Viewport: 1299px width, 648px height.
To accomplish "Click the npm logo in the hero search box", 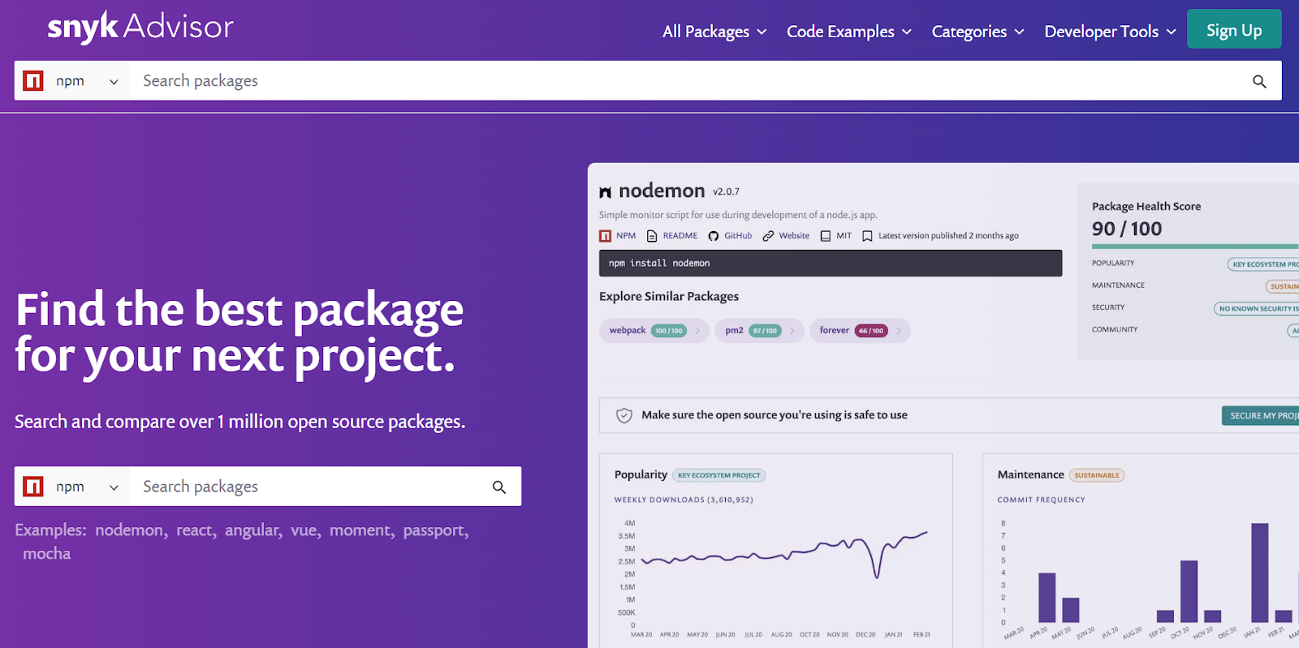I will pyautogui.click(x=33, y=487).
